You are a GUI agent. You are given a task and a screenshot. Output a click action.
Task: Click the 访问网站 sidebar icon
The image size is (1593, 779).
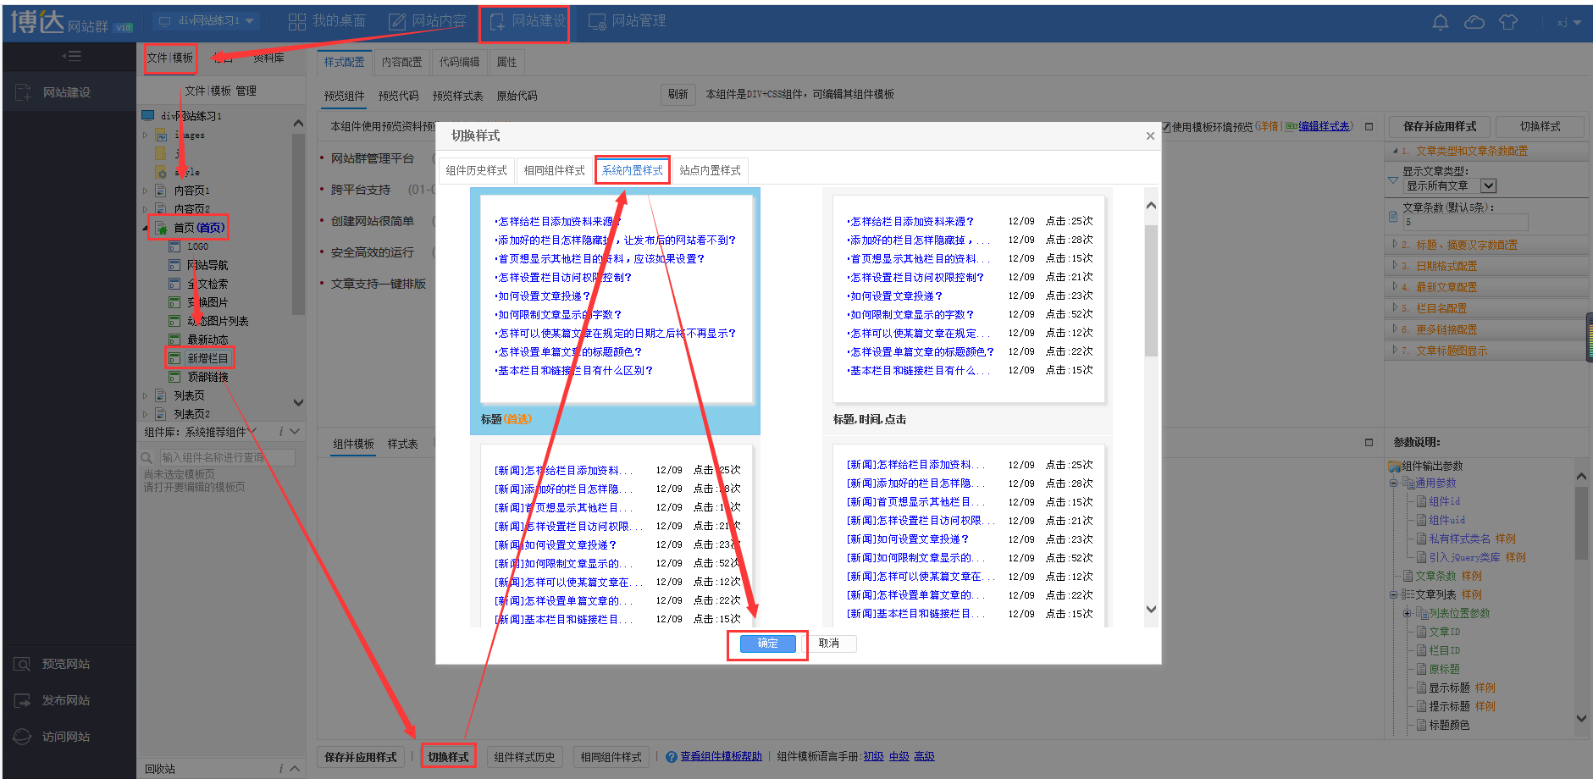pyautogui.click(x=23, y=738)
